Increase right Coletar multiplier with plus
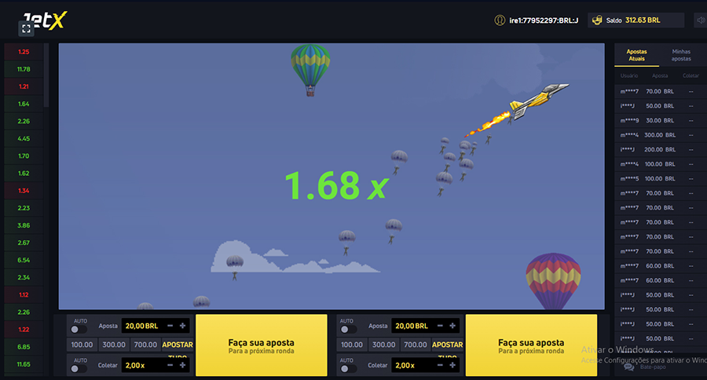This screenshot has width=707, height=380. point(453,365)
